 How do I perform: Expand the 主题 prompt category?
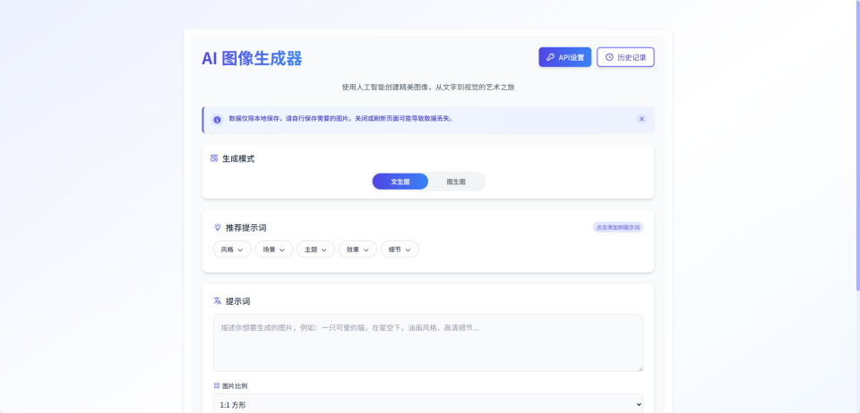[315, 249]
